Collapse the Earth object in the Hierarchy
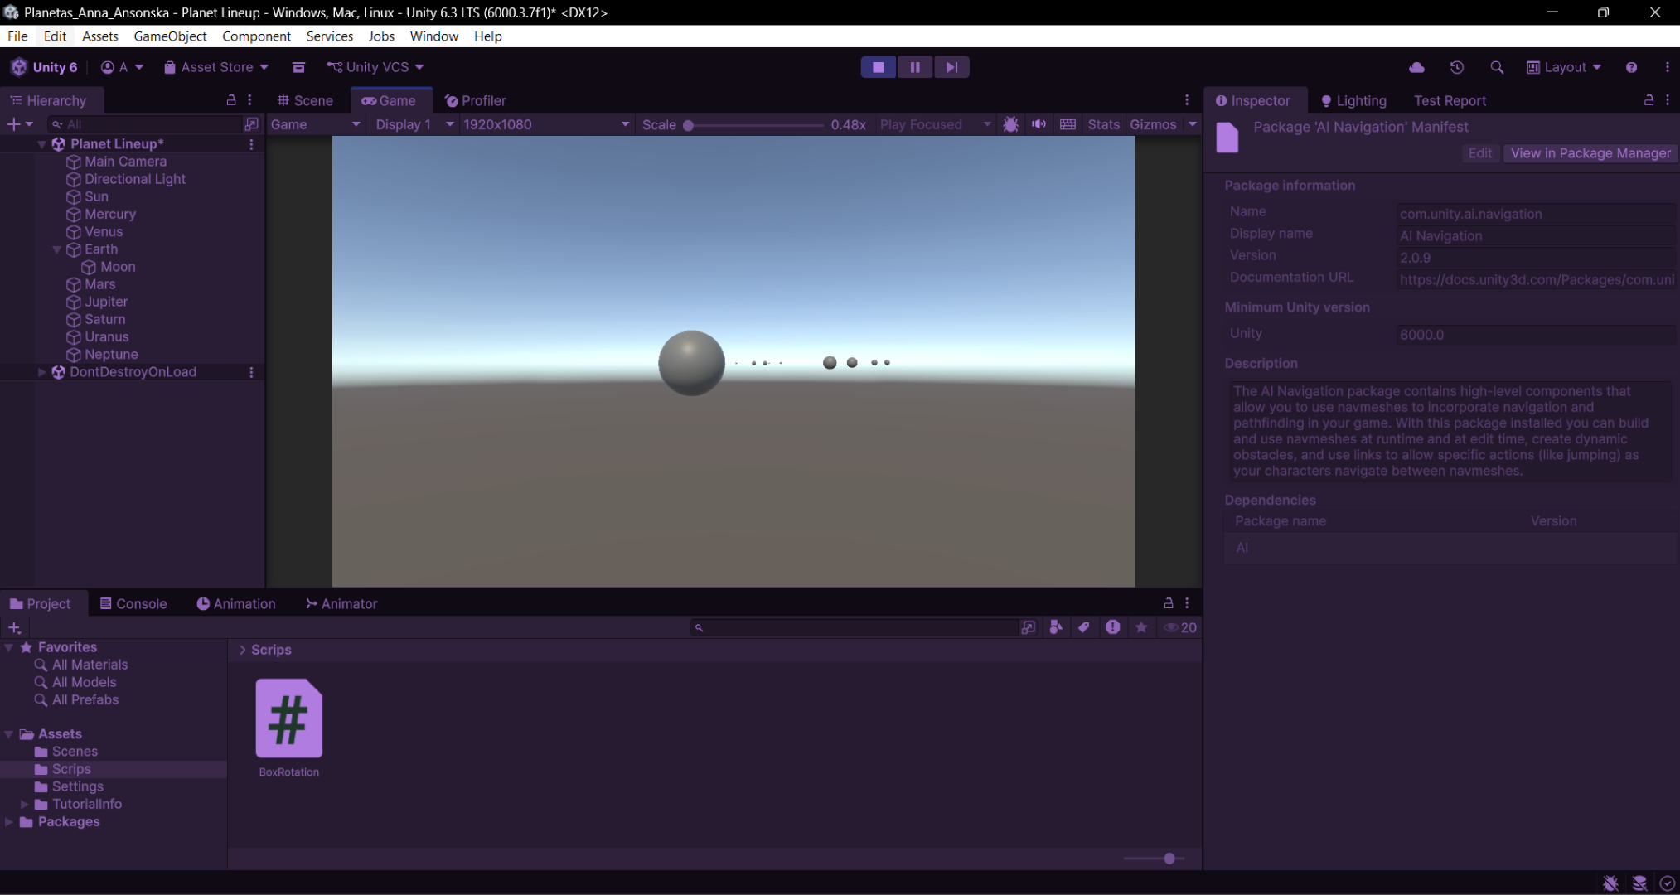The width and height of the screenshot is (1680, 895). (56, 249)
